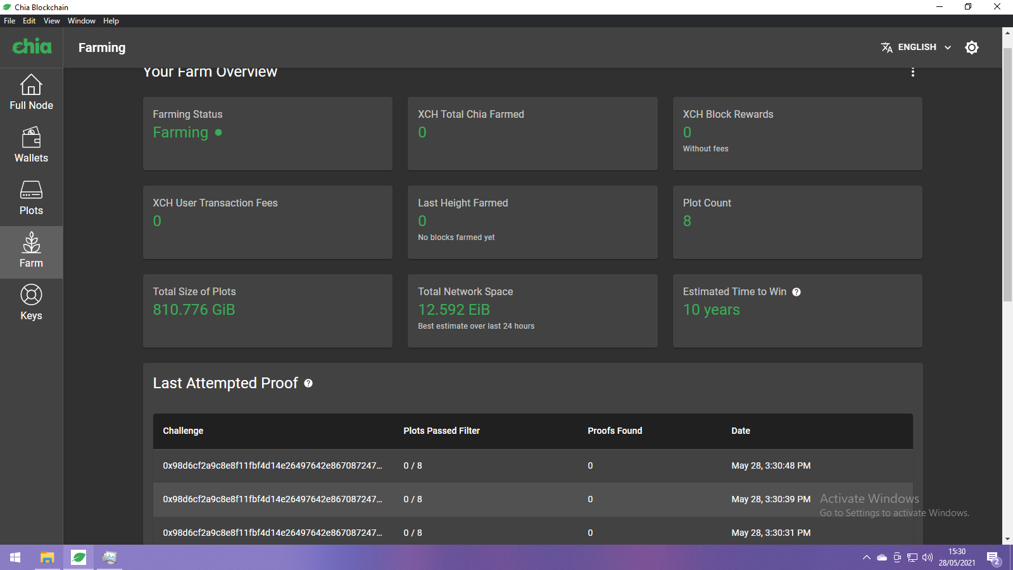1013x570 pixels.
Task: Open the notification center icon
Action: (993, 558)
